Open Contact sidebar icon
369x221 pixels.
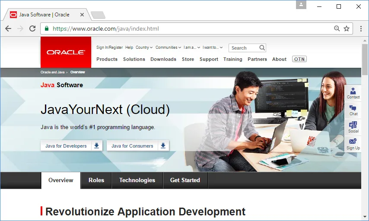353,93
